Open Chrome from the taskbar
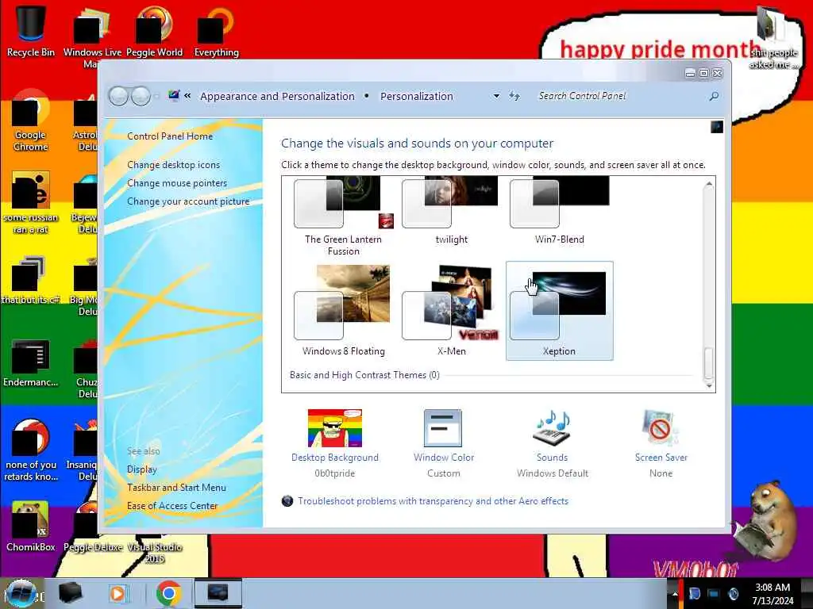Screen dimensions: 813x609 [x=168, y=593]
